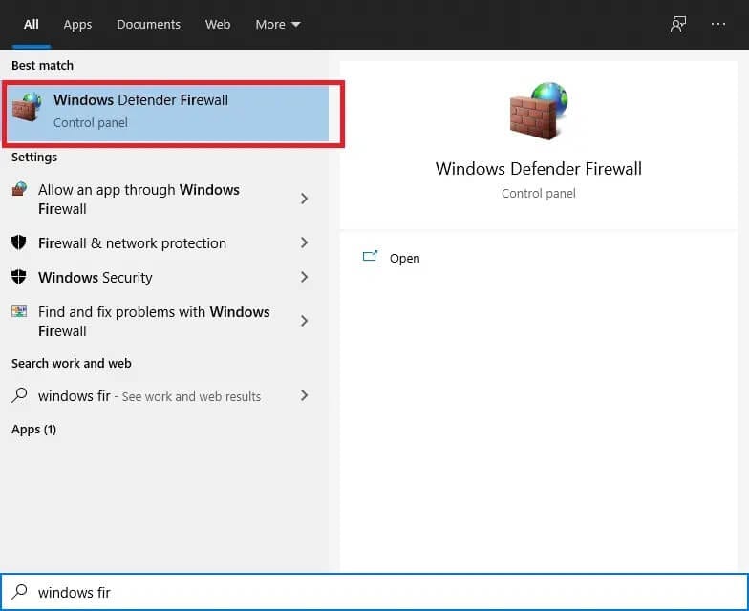This screenshot has width=749, height=611.
Task: Click the firewall brick icon in best match
Action: [x=27, y=107]
